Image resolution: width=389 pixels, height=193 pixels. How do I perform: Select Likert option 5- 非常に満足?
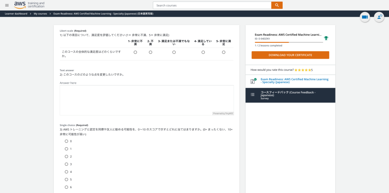(x=223, y=52)
